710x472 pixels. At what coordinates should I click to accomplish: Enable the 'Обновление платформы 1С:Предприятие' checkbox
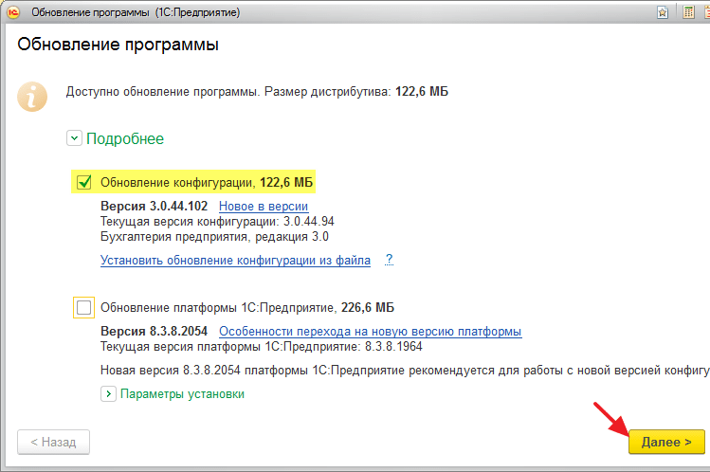tap(83, 308)
